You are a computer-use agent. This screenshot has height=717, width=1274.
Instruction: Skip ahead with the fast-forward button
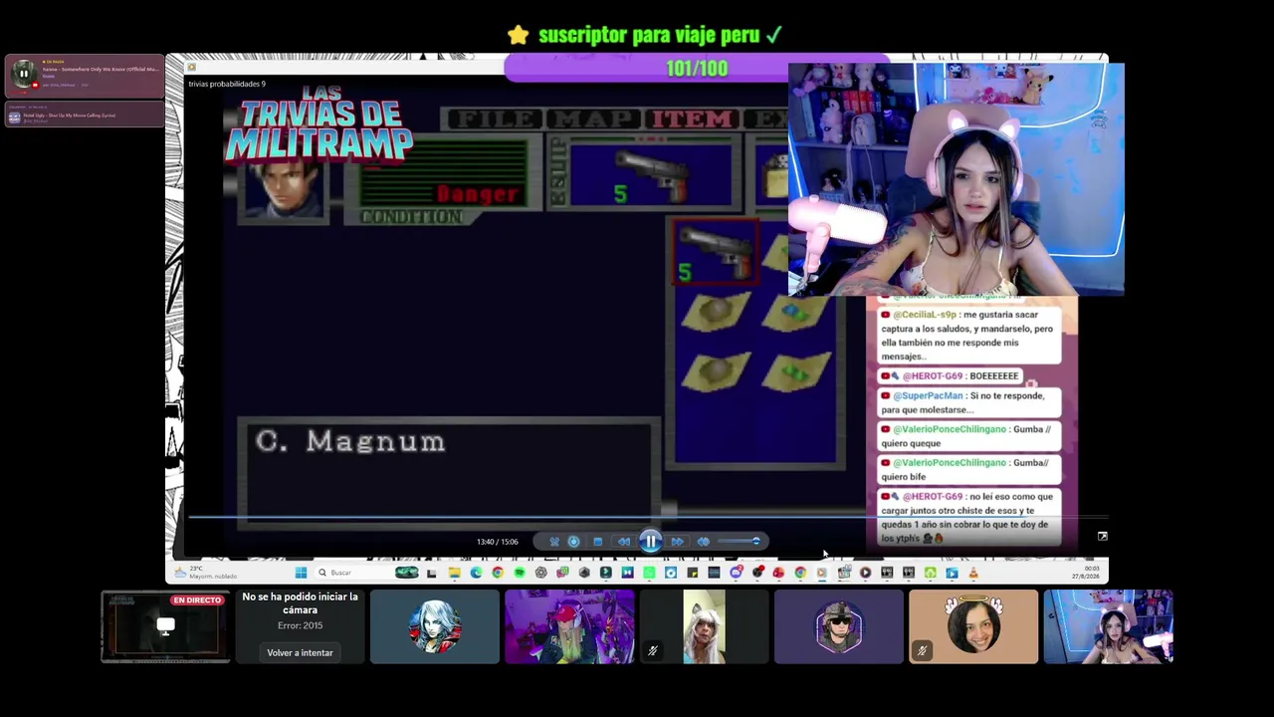pos(677,542)
